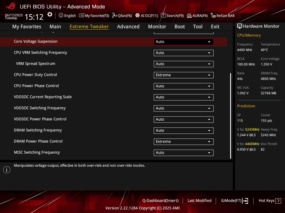This screenshot has height=213, width=285.
Task: Switch to My Favorites tab
Action: coord(27,27)
